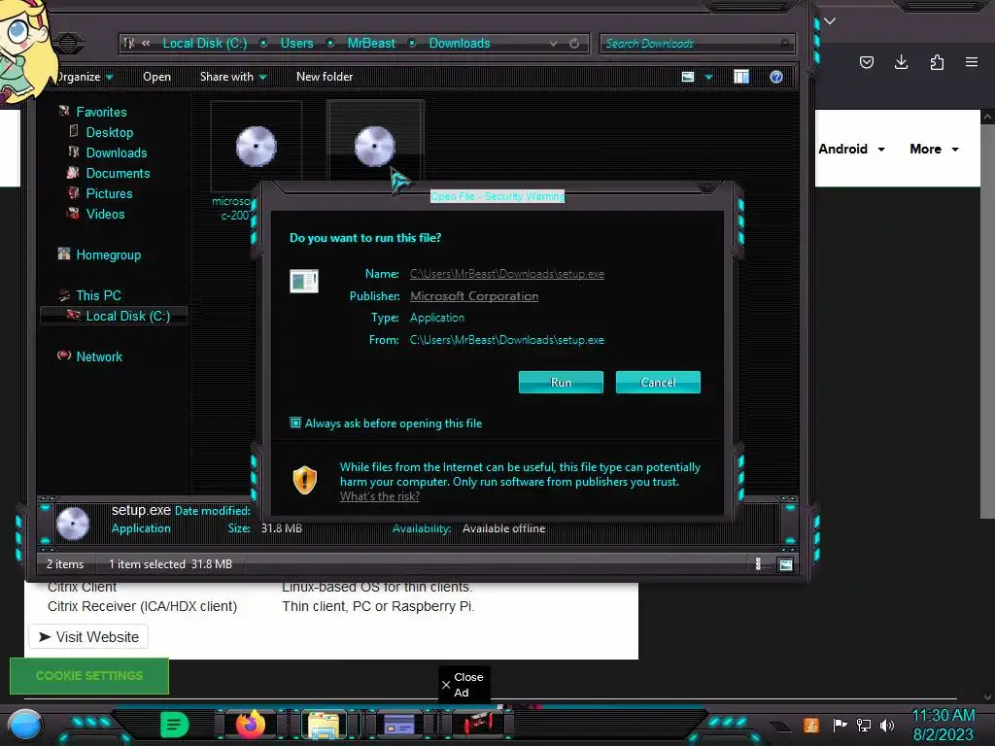Viewport: 995px width, 746px height.
Task: Expand the breadcrumb overflow chevron
Action: (x=146, y=43)
